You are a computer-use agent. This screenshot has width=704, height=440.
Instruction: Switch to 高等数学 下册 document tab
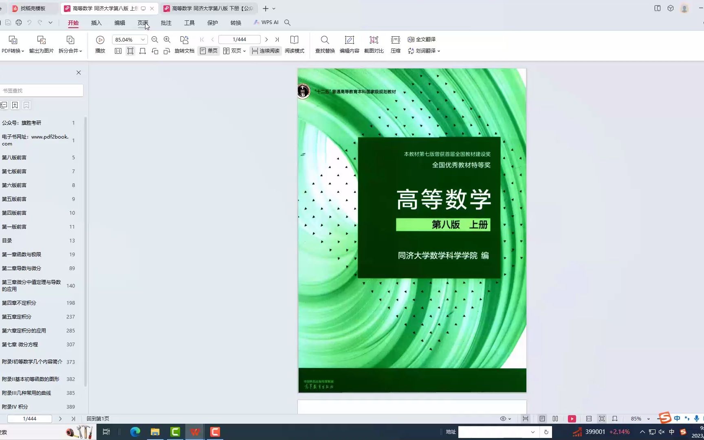pos(208,8)
